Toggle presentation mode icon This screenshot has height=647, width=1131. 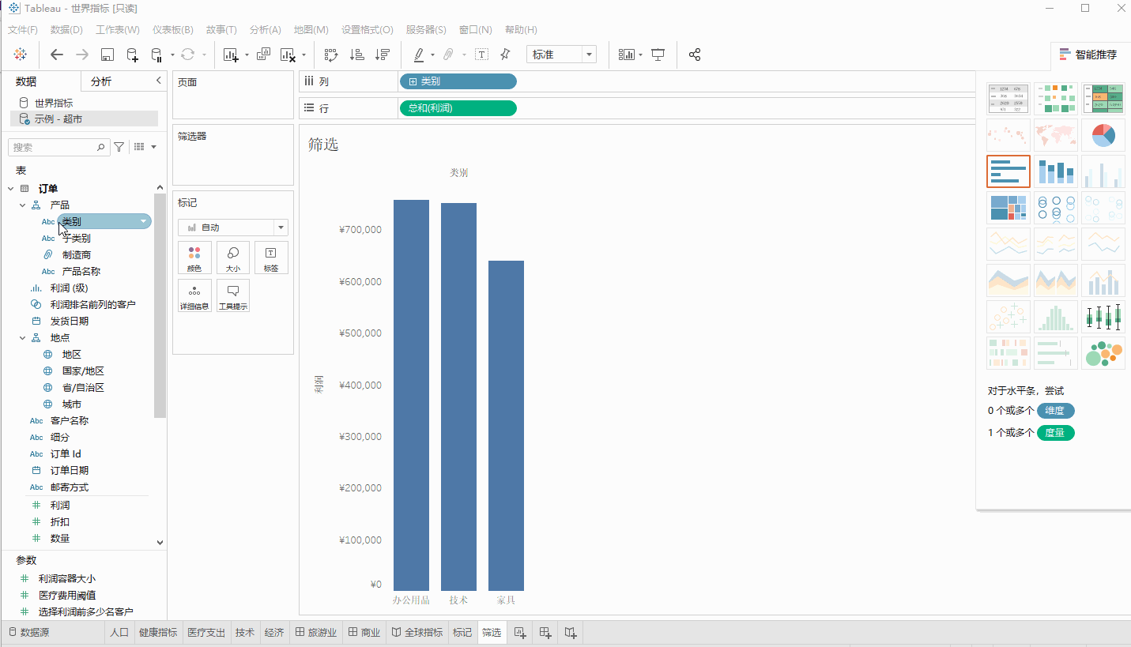tap(658, 55)
